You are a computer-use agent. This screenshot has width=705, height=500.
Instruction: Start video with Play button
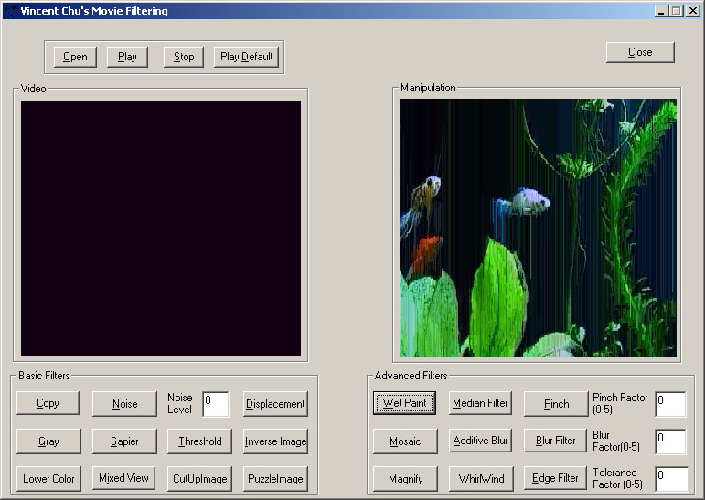pyautogui.click(x=127, y=57)
